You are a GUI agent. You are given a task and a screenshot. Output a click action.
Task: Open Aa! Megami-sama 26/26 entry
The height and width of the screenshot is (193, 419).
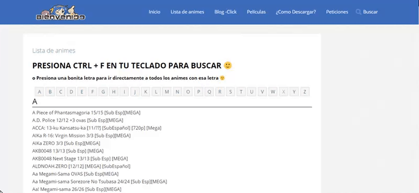76,189
